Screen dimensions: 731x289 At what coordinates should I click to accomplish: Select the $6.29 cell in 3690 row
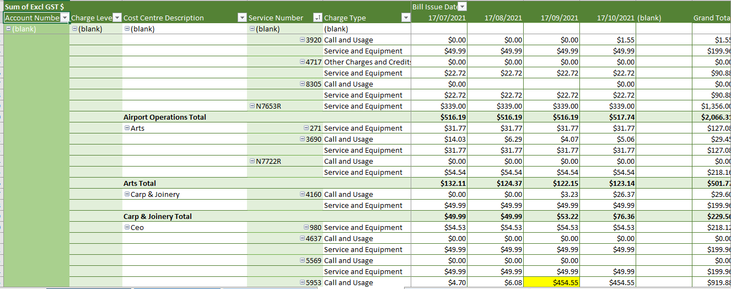(x=496, y=139)
